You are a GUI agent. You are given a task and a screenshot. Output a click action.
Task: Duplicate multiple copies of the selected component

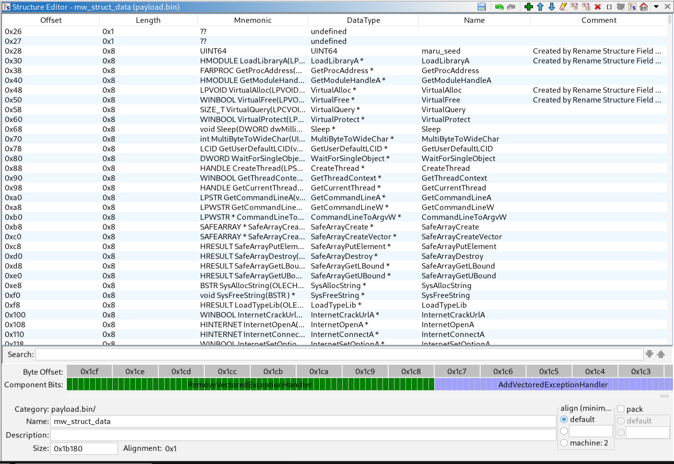(586, 7)
